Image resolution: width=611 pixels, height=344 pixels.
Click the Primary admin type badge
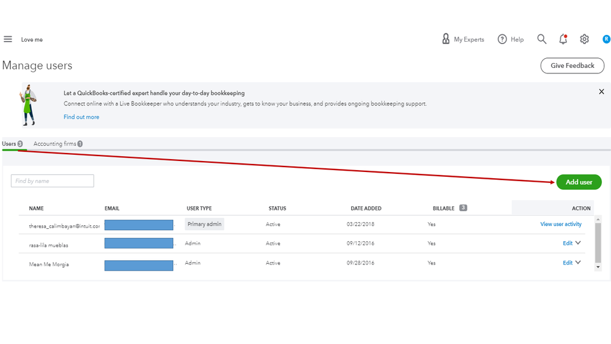tap(204, 224)
